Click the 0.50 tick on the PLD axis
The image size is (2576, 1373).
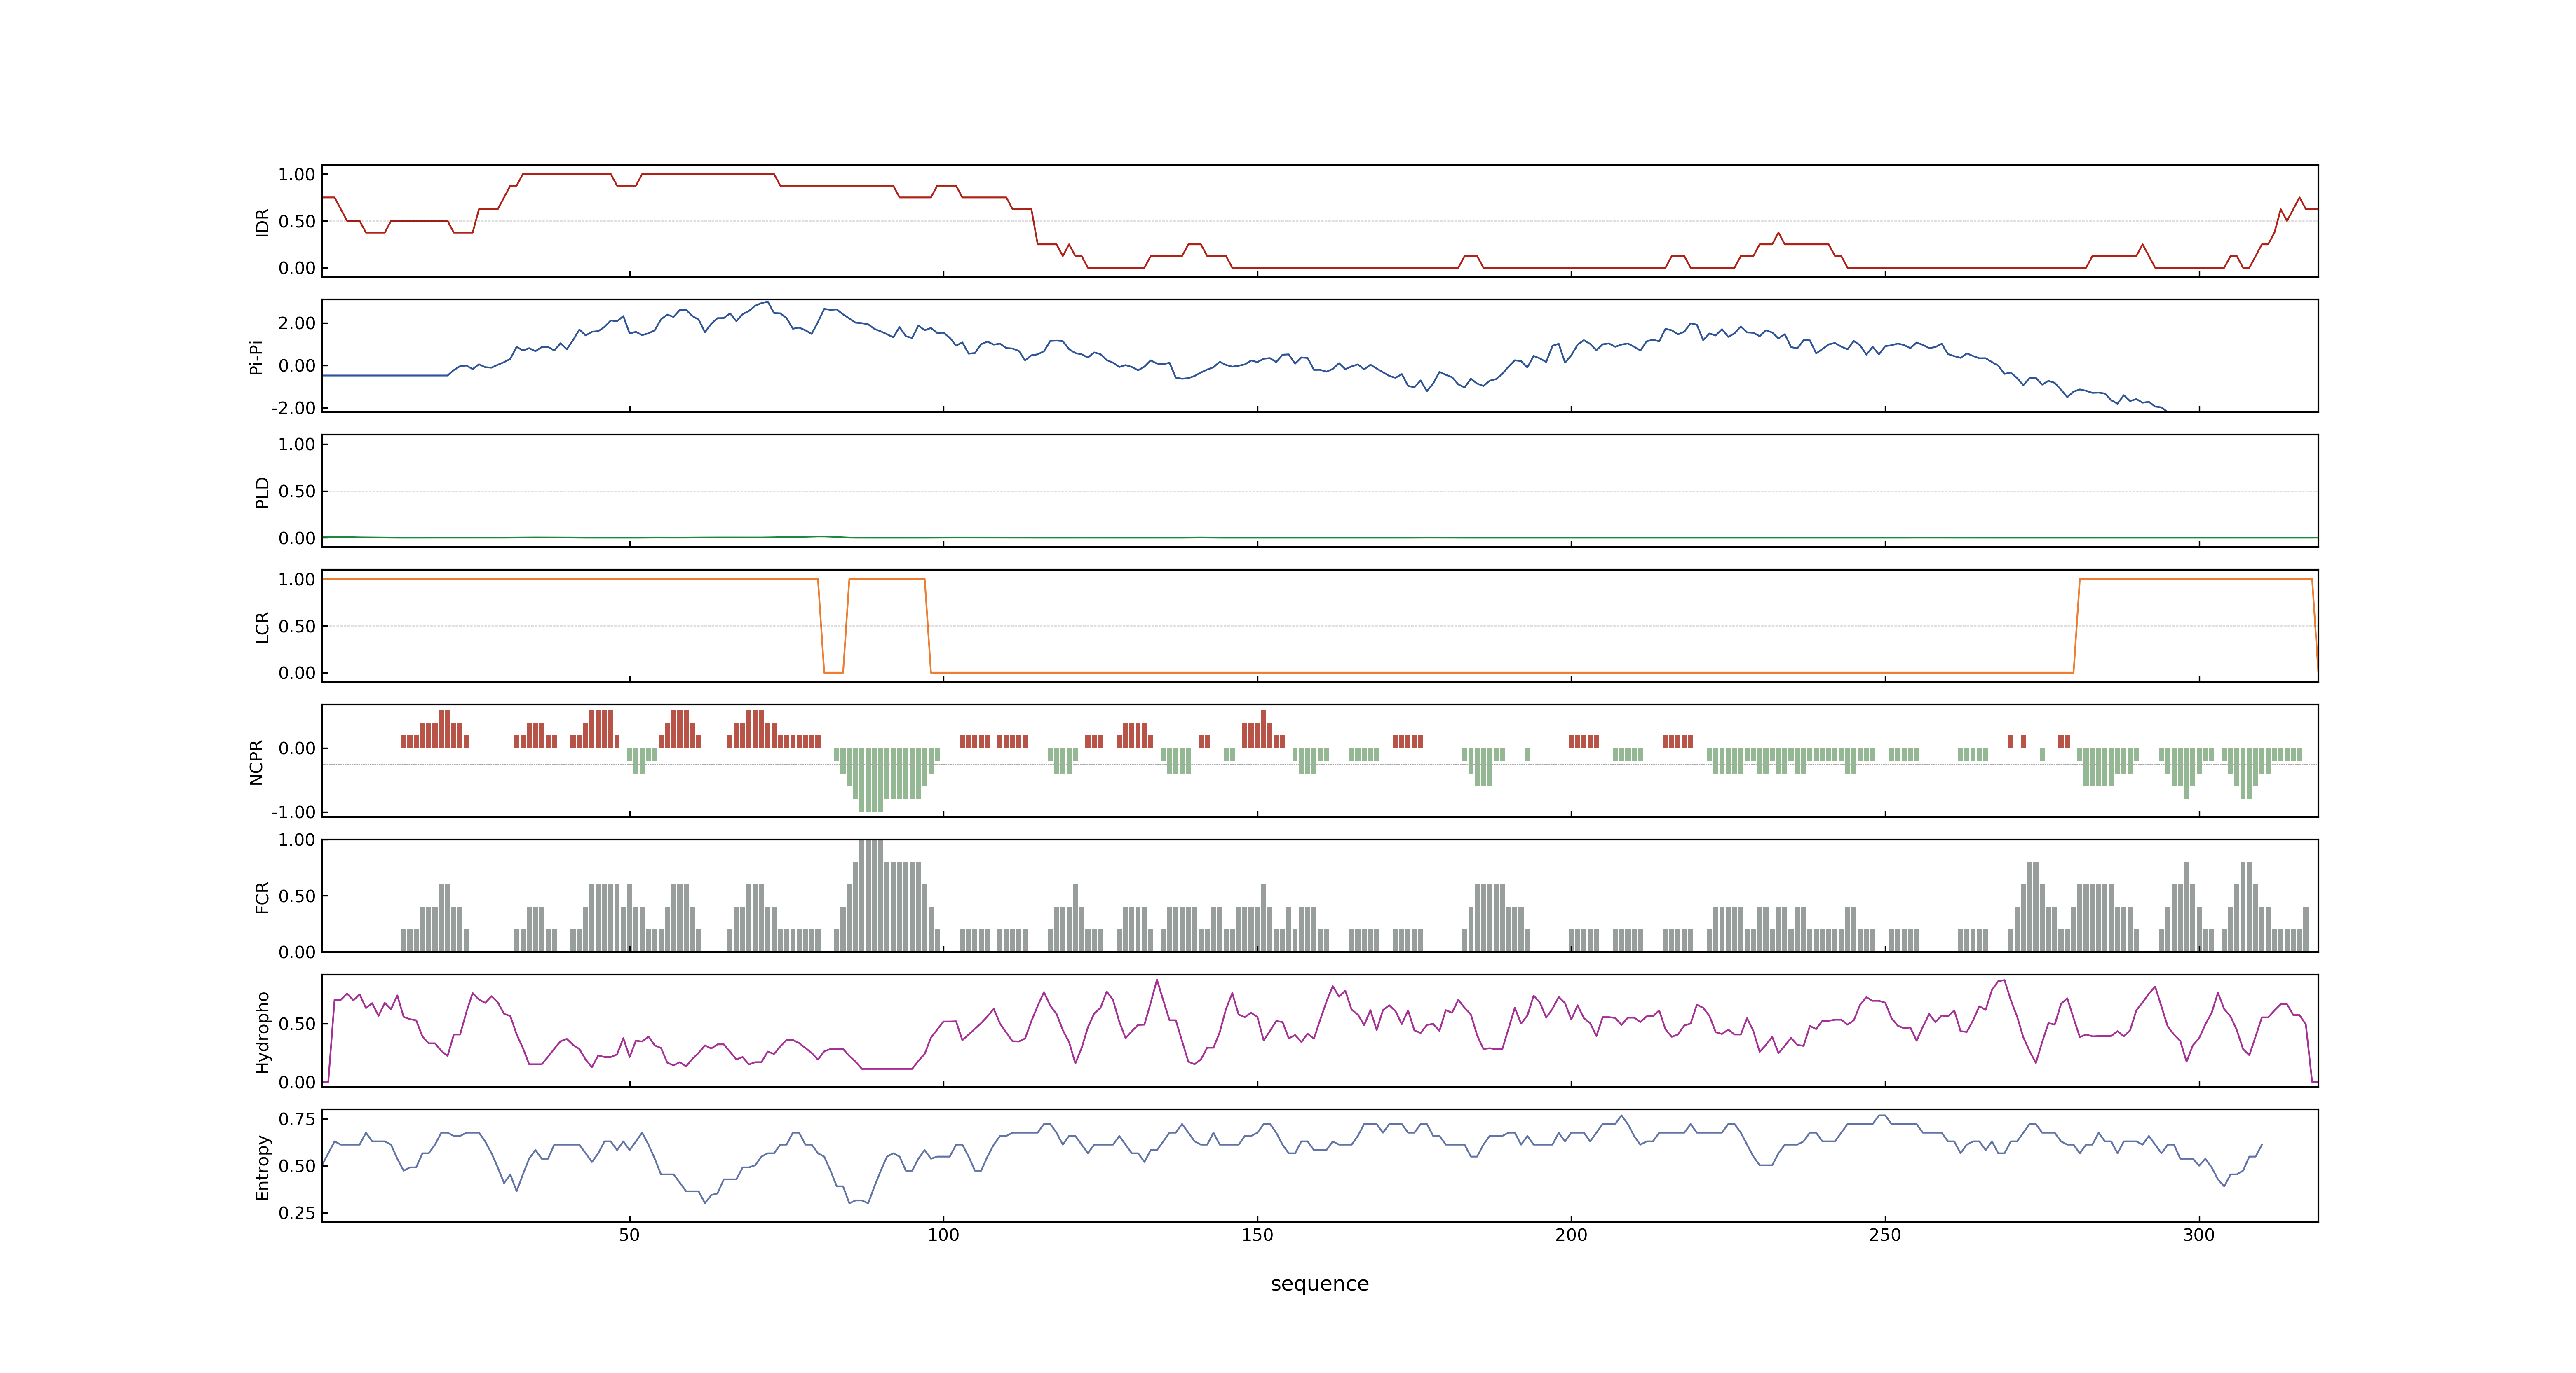297,491
